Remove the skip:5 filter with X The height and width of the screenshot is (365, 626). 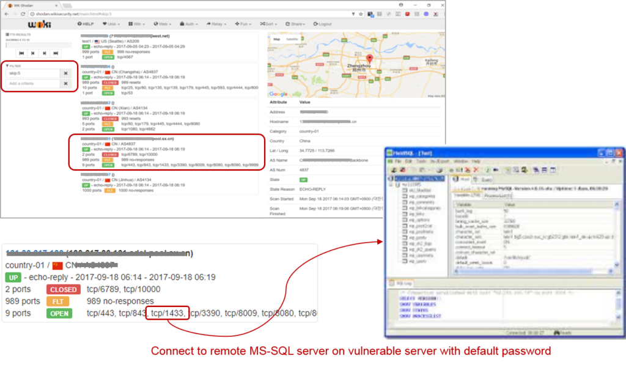tap(66, 73)
